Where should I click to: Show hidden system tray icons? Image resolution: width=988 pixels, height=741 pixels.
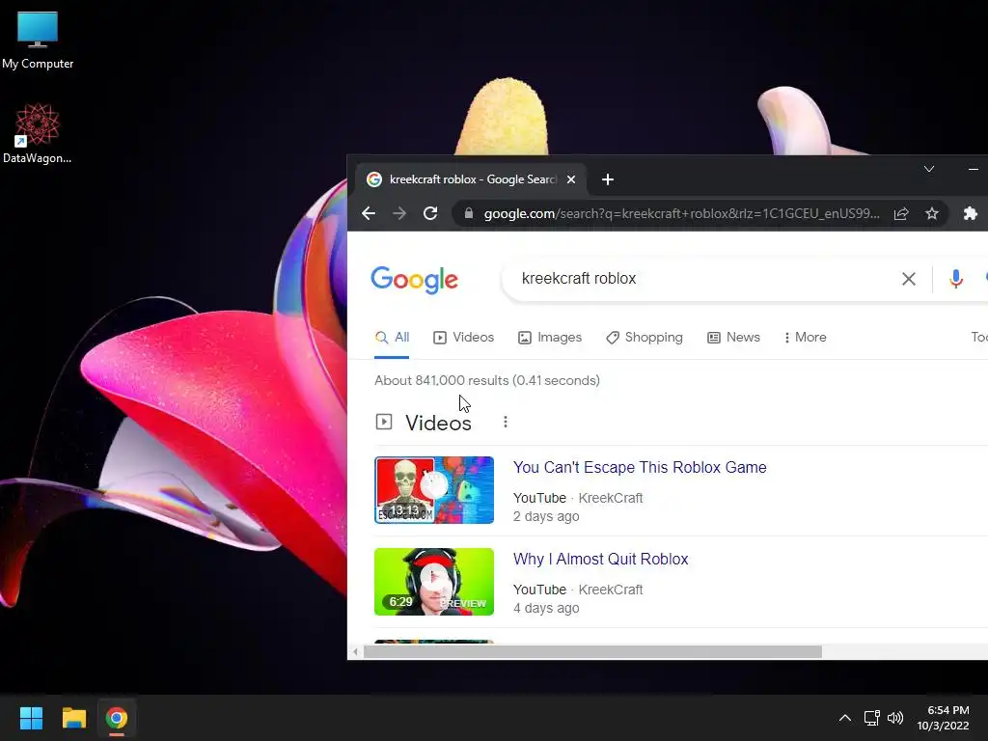[x=845, y=718]
